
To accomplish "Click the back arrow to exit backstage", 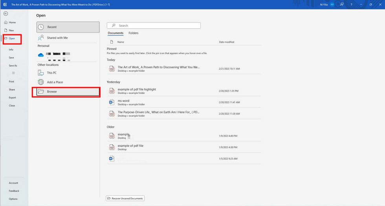I will click(5, 14).
